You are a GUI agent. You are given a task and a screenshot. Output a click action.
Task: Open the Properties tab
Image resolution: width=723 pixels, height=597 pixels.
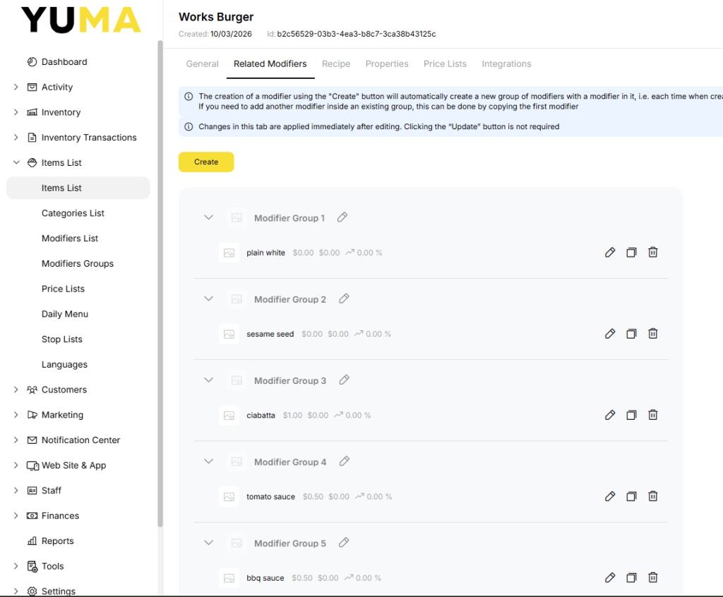[387, 64]
